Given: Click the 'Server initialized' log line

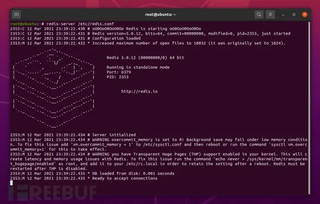Looking at the screenshot, I should [x=73, y=135].
